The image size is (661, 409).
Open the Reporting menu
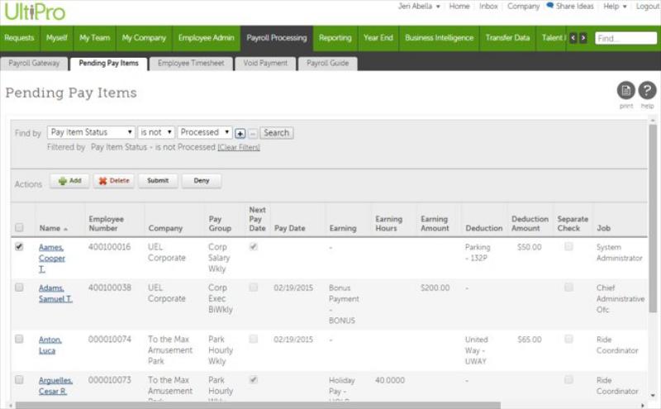click(335, 38)
